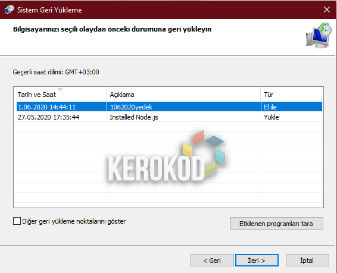Image resolution: width=337 pixels, height=273 pixels.
Task: Click the 27.05.2020 17:35:44 date cell
Action: coord(48,117)
